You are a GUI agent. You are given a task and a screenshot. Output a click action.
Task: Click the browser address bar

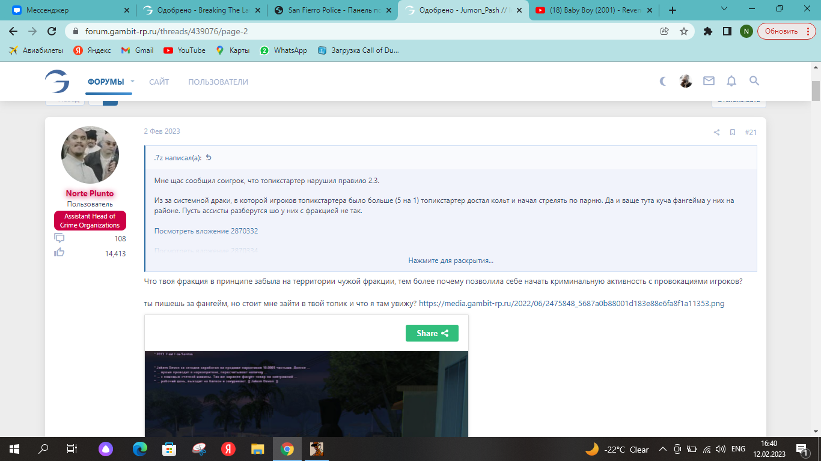click(361, 31)
